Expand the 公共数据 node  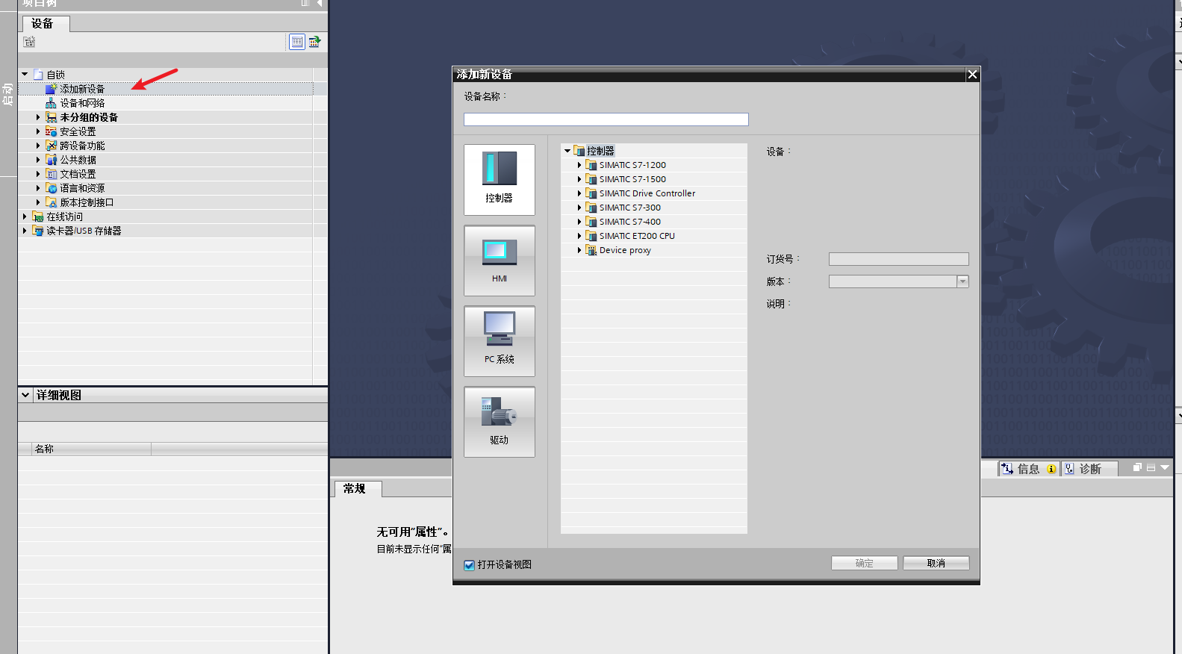click(x=38, y=160)
